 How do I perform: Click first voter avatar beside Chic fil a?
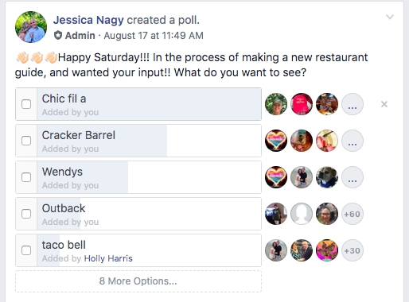click(x=276, y=104)
